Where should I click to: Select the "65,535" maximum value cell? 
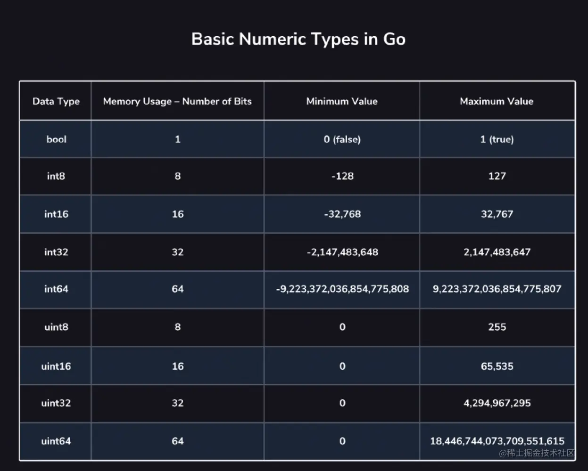[497, 366]
